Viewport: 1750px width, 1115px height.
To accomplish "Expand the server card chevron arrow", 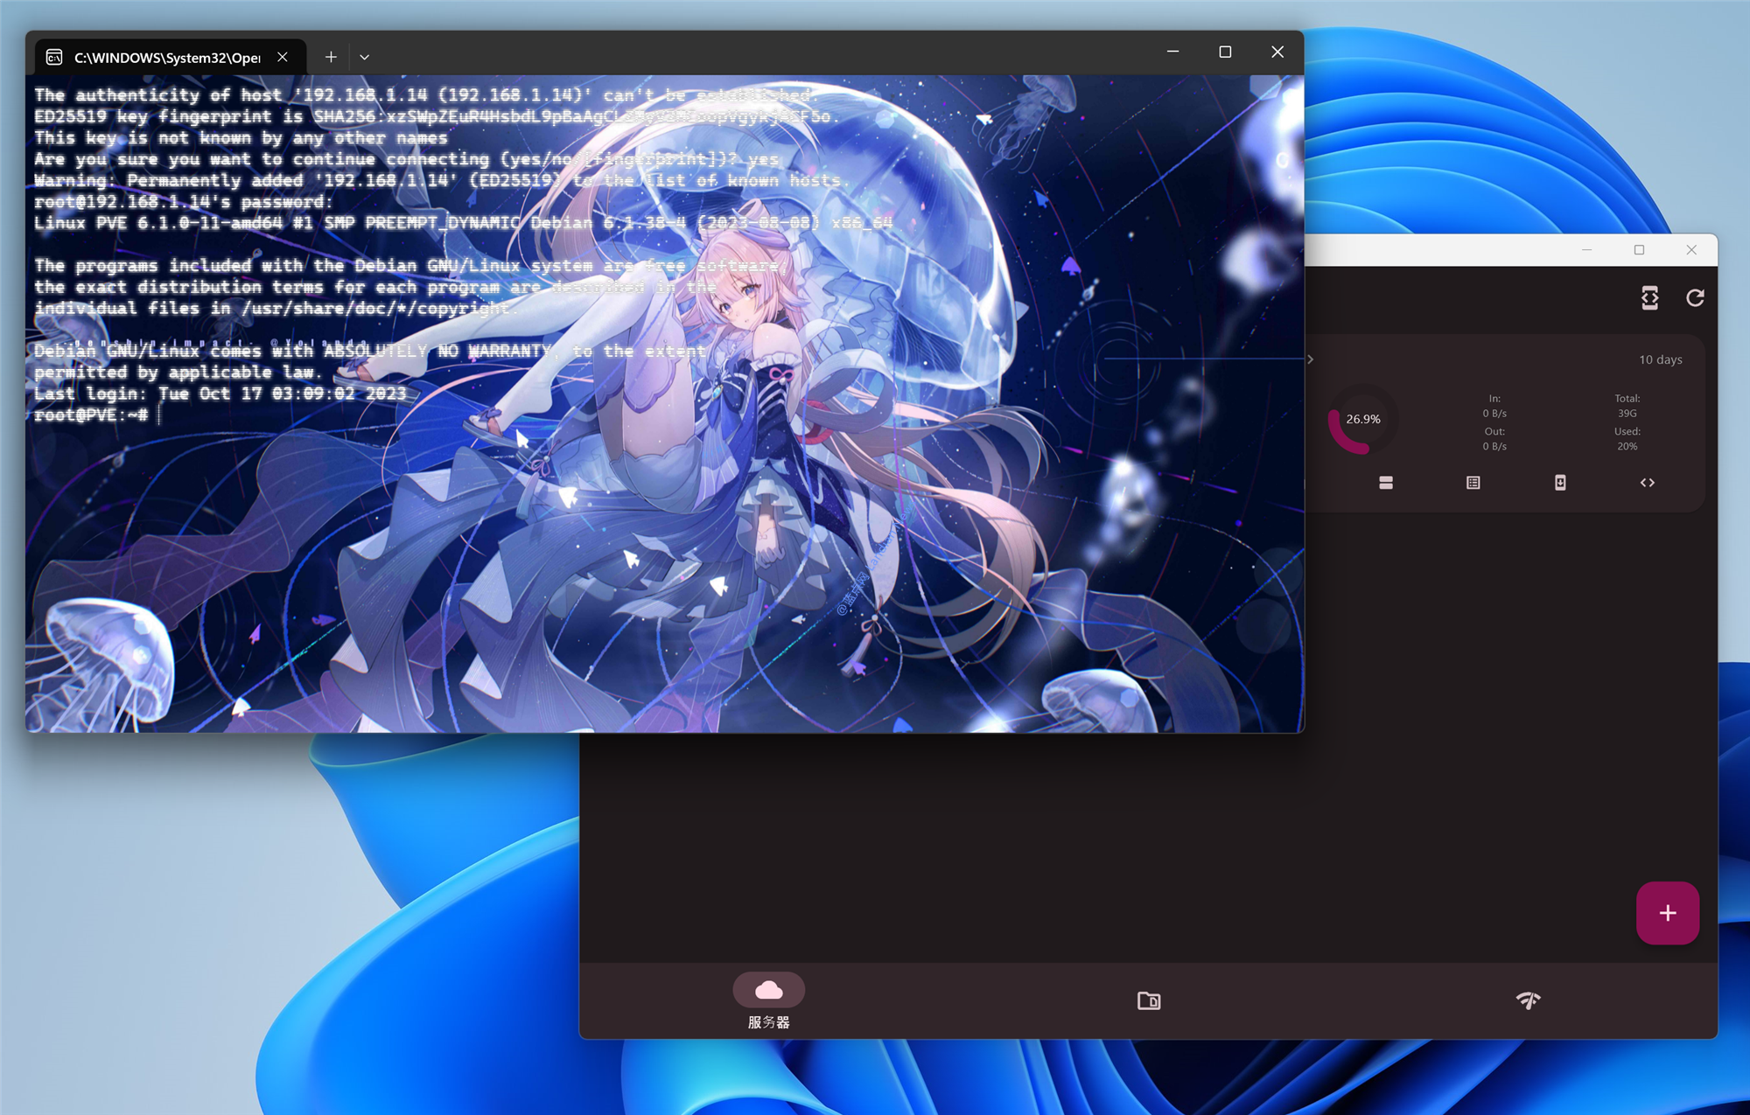I will coord(1310,359).
